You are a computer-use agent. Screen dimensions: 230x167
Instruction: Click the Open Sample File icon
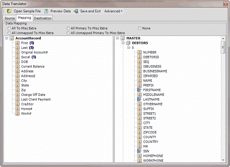(x=9, y=11)
